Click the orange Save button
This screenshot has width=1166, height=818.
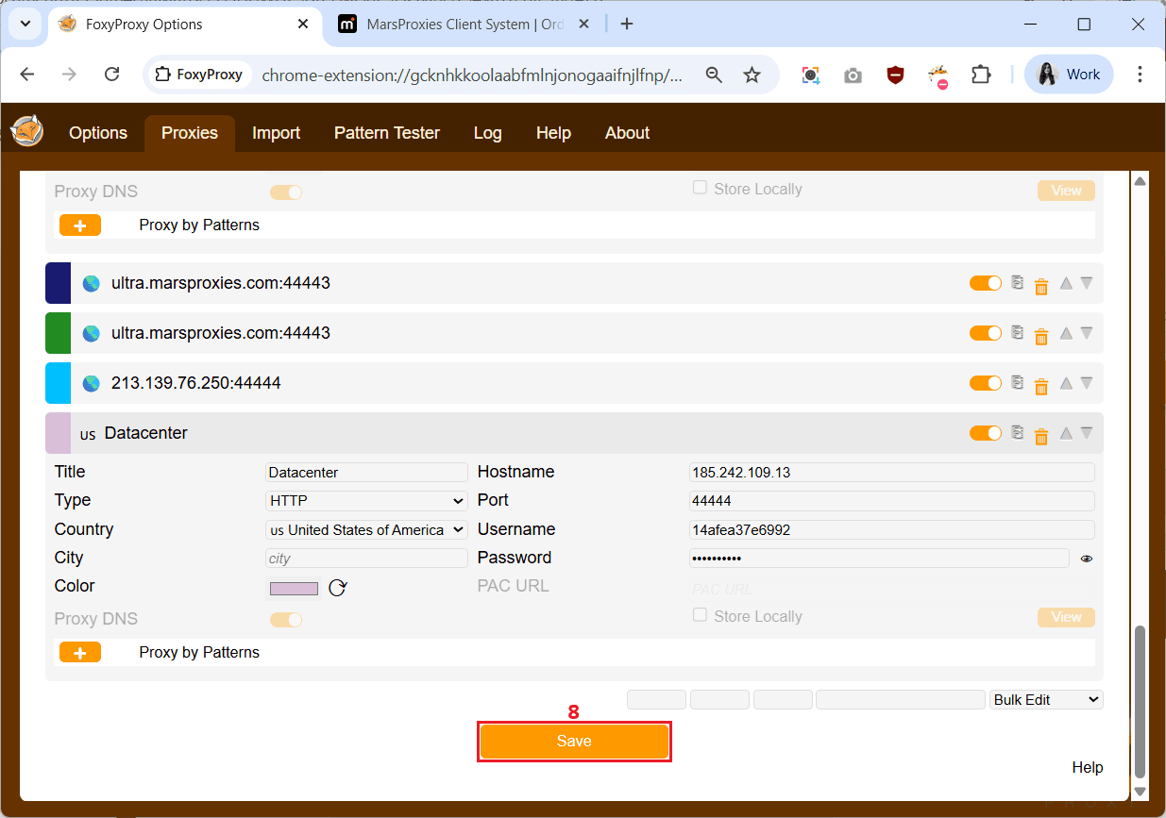click(574, 742)
